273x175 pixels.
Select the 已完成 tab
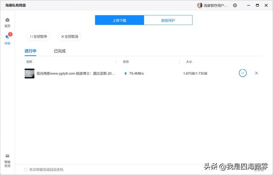tap(60, 51)
